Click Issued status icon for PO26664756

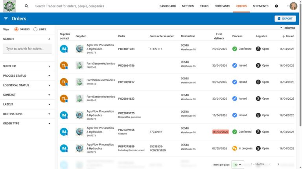click(235, 65)
